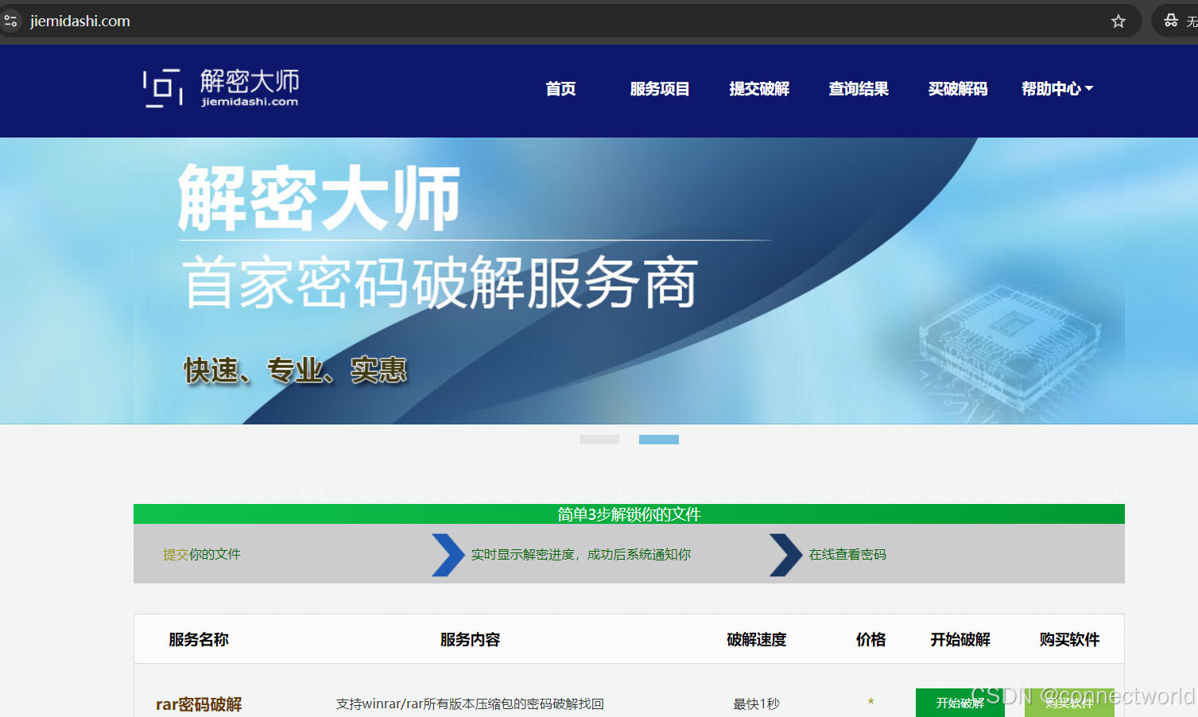Image resolution: width=1198 pixels, height=717 pixels.
Task: Click the 破解速度 column header
Action: click(757, 639)
